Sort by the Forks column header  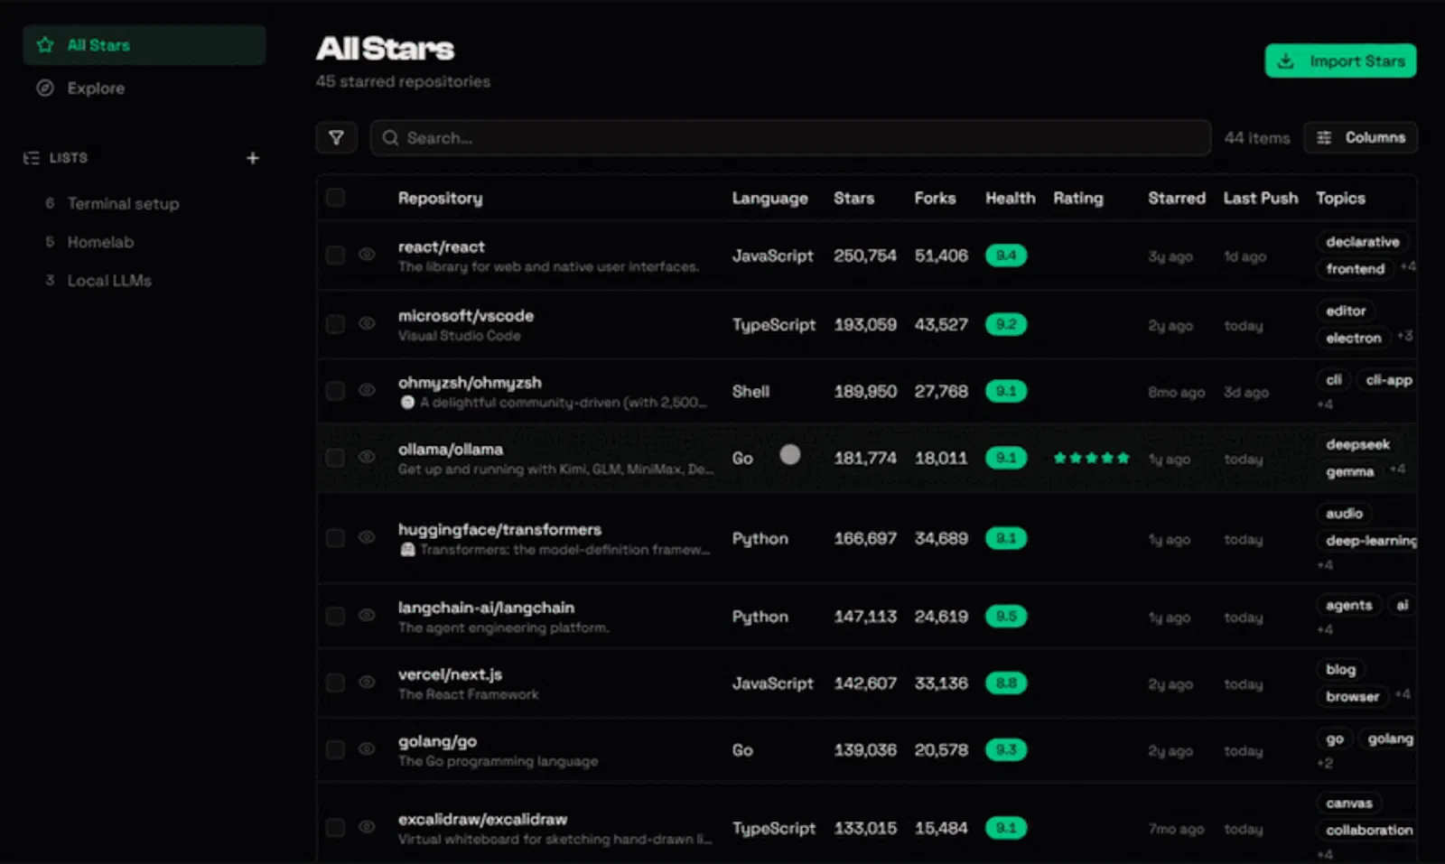(x=935, y=199)
